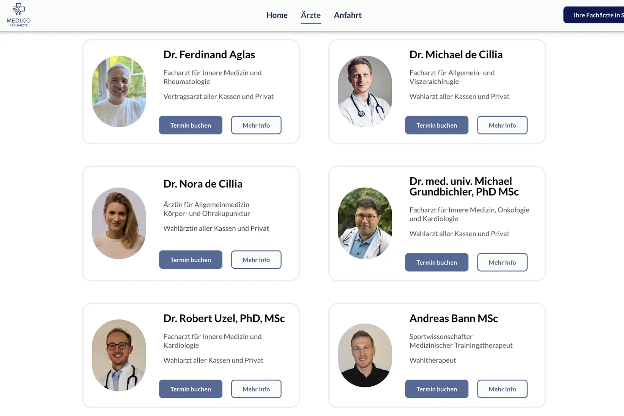Click the MEDI.CO Fachärzte logo

pos(19,15)
